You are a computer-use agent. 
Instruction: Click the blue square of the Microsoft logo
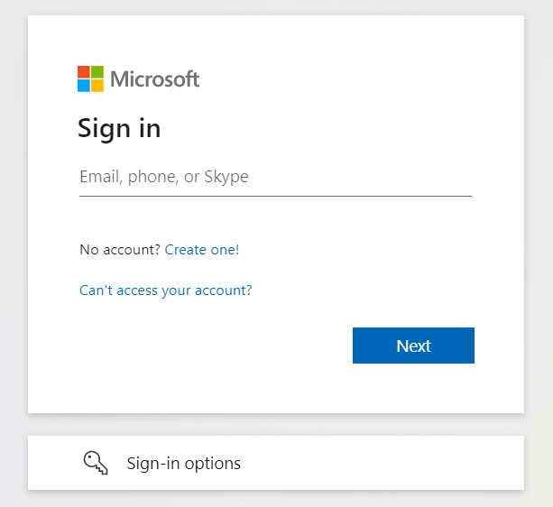coord(84,86)
